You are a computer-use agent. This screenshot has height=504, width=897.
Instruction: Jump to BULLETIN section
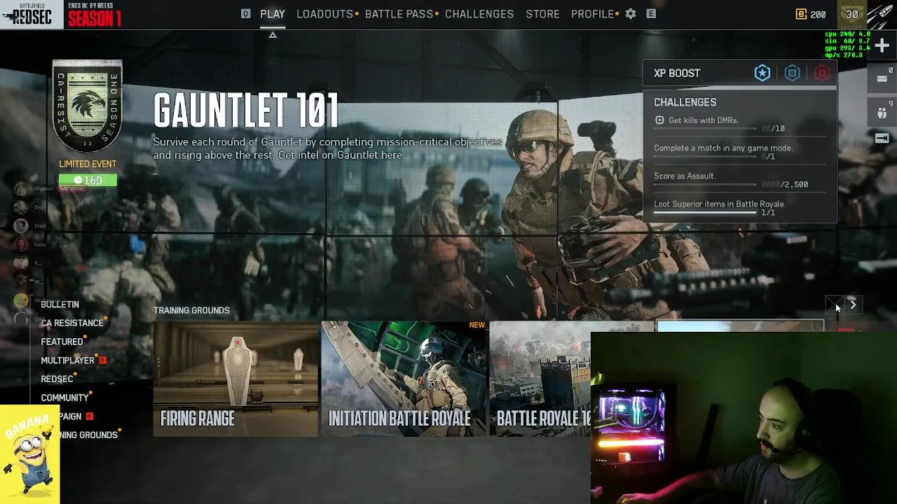(60, 304)
